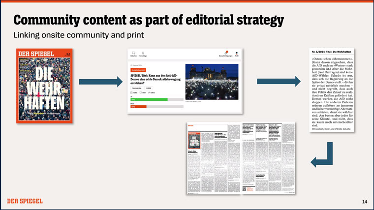Viewport: 374px width, 210px height.
Task: Select the Demokratie tag
Action: pyautogui.click(x=137, y=88)
